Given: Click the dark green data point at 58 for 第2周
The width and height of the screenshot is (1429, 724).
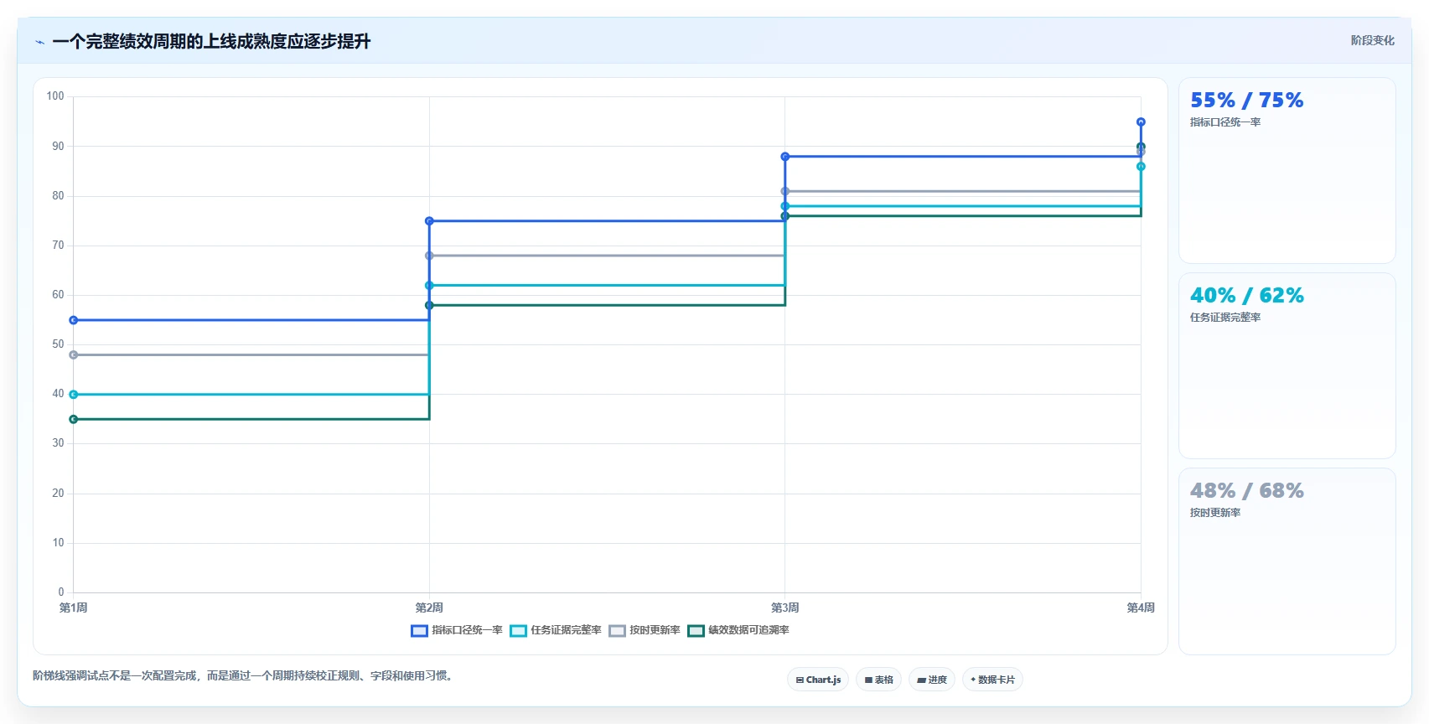Looking at the screenshot, I should 429,305.
